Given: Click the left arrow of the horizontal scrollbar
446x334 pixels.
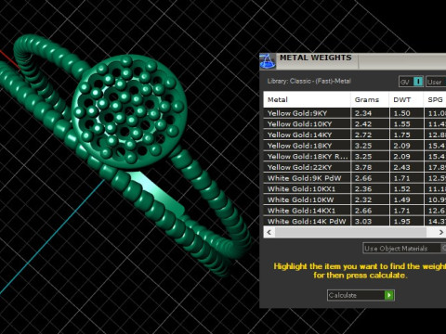Looking at the screenshot, I should 269,232.
